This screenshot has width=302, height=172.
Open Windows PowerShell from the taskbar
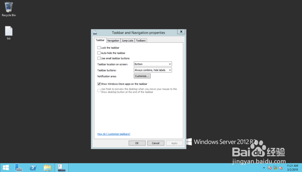33,167
